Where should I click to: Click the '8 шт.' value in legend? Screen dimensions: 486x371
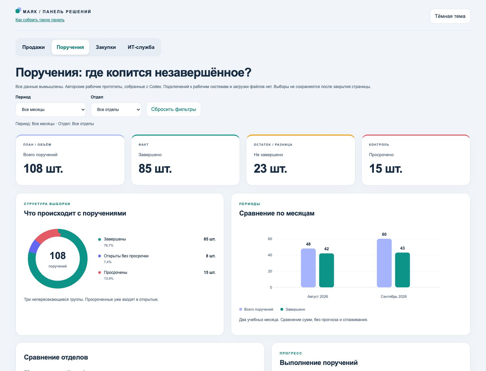[x=211, y=256]
